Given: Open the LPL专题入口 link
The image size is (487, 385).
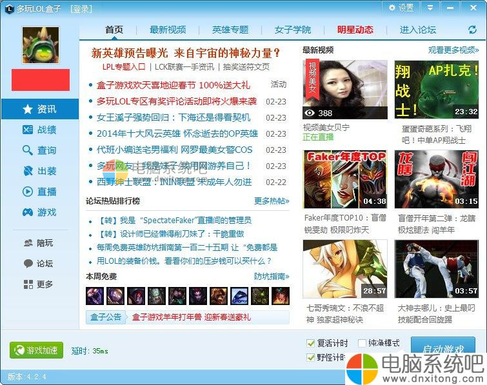Looking at the screenshot, I should 124,66.
